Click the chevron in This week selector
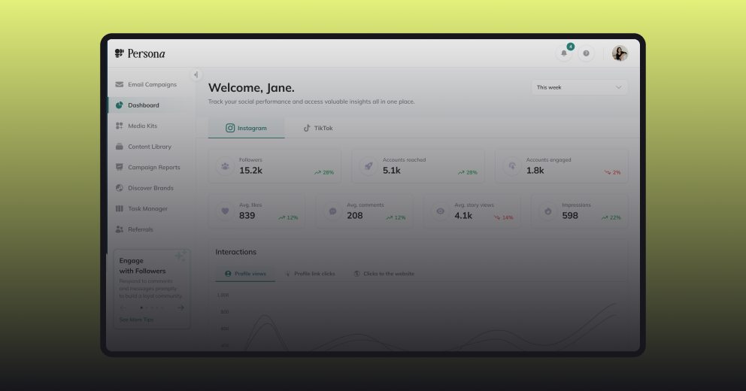The image size is (746, 391). 618,87
